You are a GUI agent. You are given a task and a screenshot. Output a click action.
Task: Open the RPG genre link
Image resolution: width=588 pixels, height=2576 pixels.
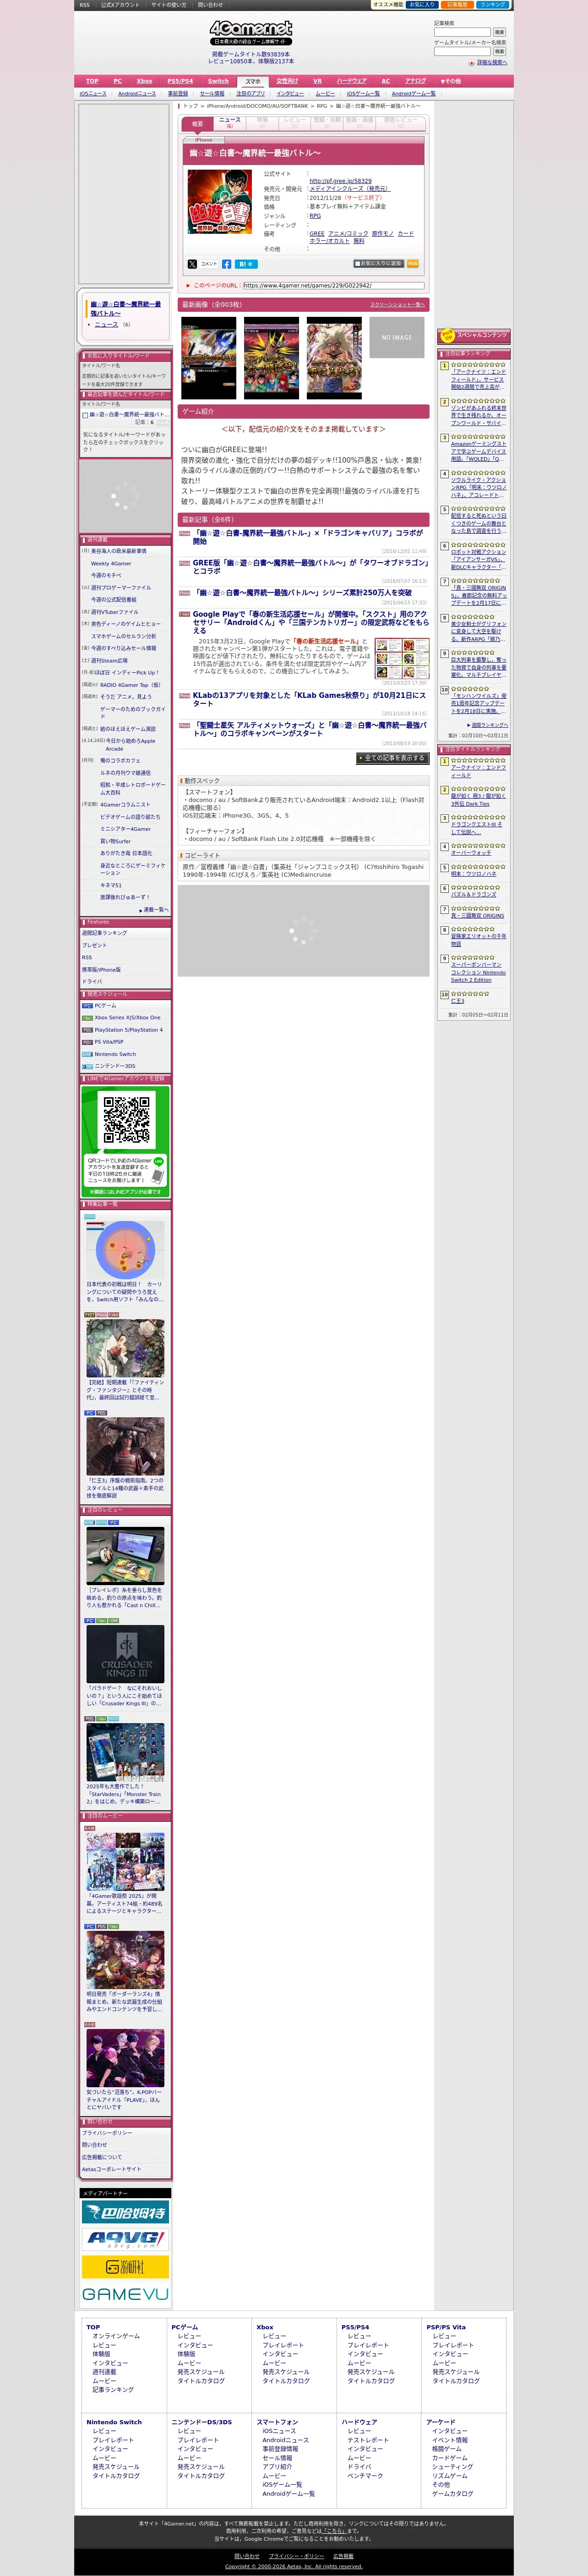(x=316, y=216)
